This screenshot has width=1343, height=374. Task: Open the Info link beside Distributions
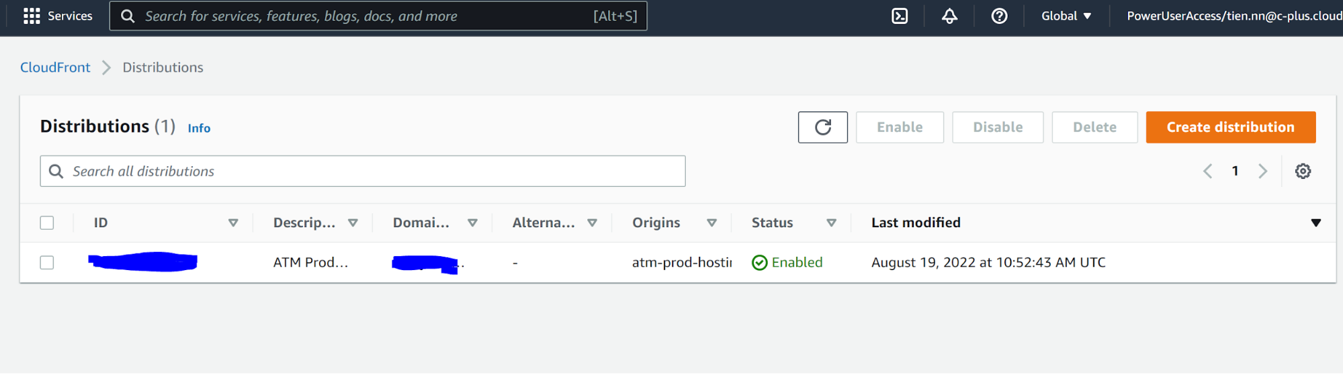199,128
